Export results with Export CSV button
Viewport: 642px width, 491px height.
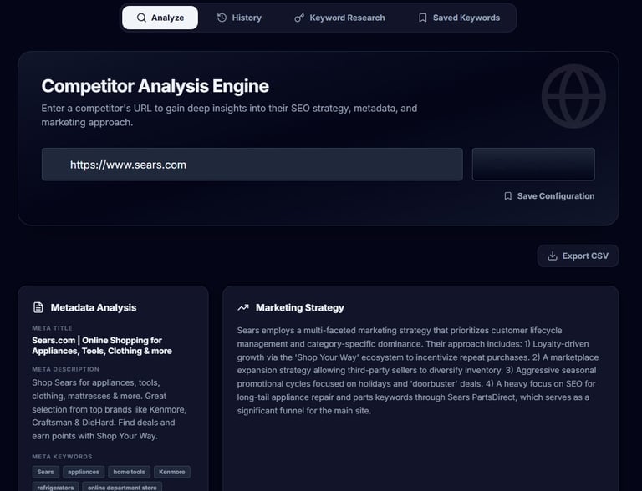[578, 256]
